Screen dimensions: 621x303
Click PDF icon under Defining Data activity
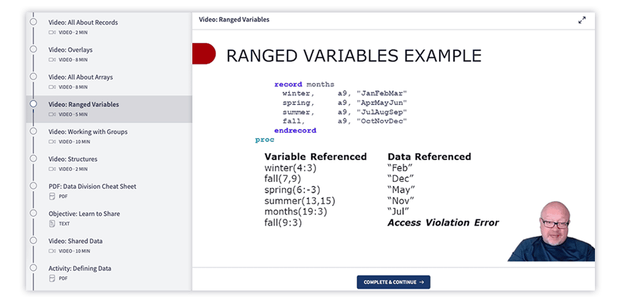pos(52,278)
